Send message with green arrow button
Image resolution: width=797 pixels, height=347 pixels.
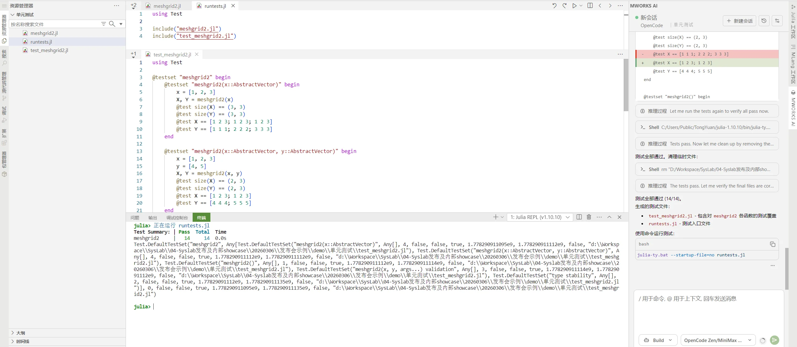(775, 340)
